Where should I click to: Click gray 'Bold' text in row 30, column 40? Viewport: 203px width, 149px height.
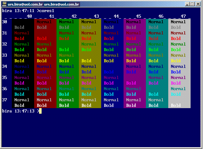point(20,27)
